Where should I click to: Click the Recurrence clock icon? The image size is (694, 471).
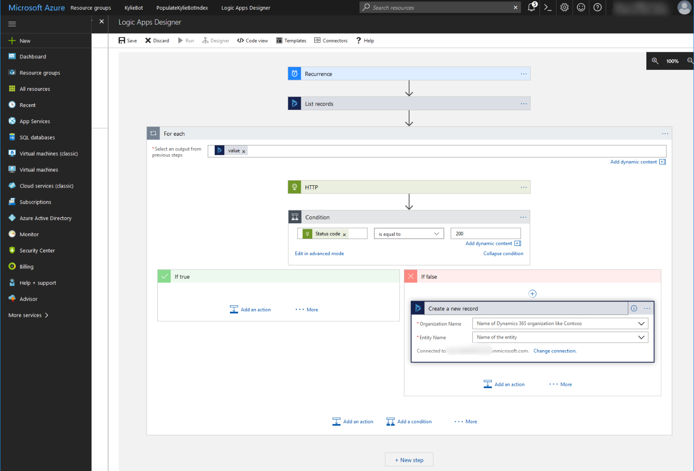pos(294,74)
